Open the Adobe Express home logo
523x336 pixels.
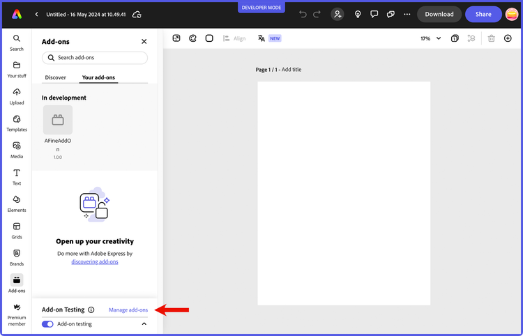(x=17, y=15)
